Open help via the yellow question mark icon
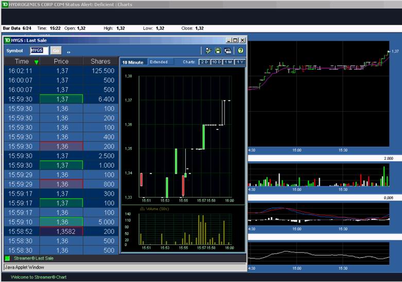The width and height of the screenshot is (402, 282). 240,51
